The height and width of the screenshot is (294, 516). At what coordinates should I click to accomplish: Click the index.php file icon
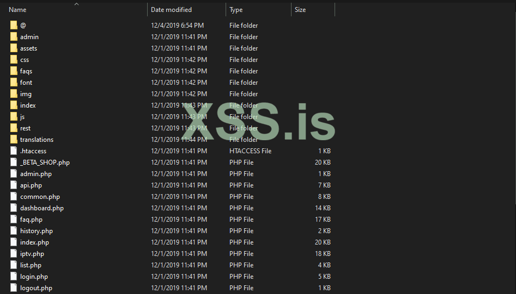tap(14, 242)
